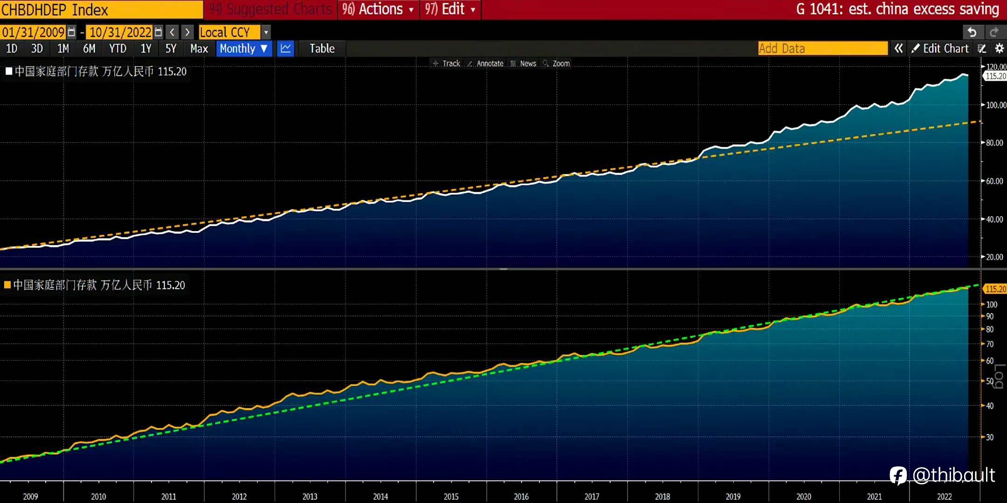Select the YTD time range tab
This screenshot has height=503, width=1007.
click(117, 48)
